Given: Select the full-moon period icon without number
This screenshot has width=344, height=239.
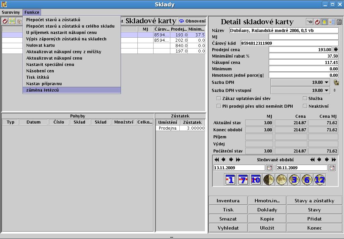Looking at the screenshot, I should [281, 180].
